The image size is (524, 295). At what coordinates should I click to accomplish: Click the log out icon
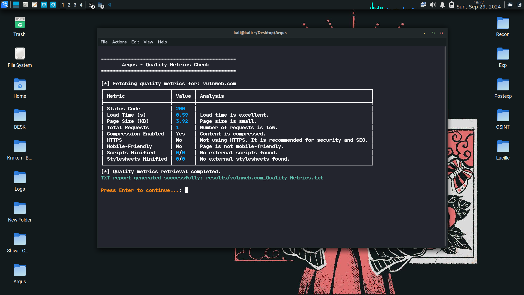pyautogui.click(x=519, y=5)
